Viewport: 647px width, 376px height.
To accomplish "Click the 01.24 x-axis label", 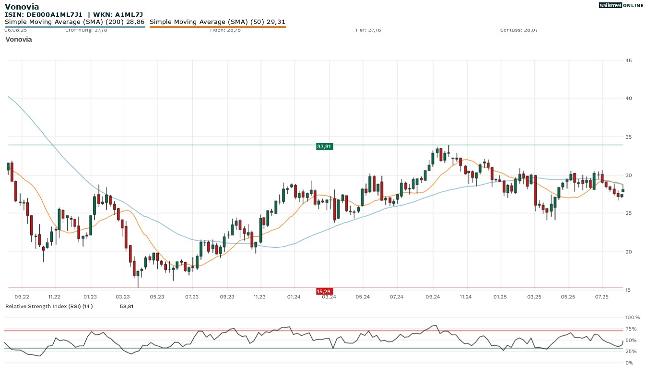I will [x=294, y=297].
